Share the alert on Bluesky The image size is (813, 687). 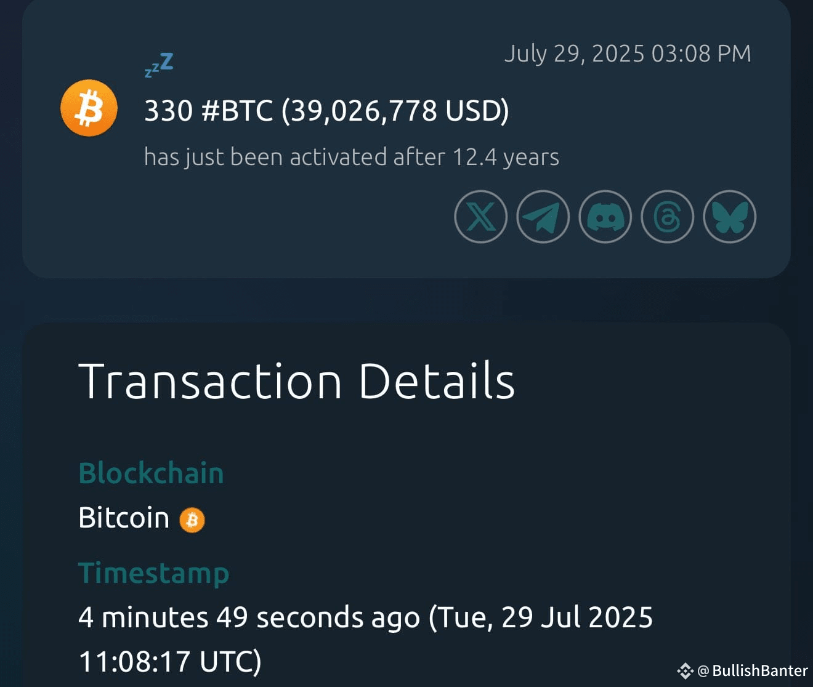(729, 217)
